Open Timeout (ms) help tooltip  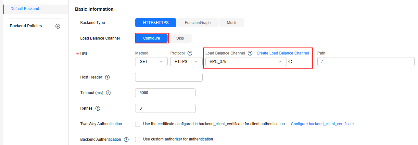coord(108,93)
